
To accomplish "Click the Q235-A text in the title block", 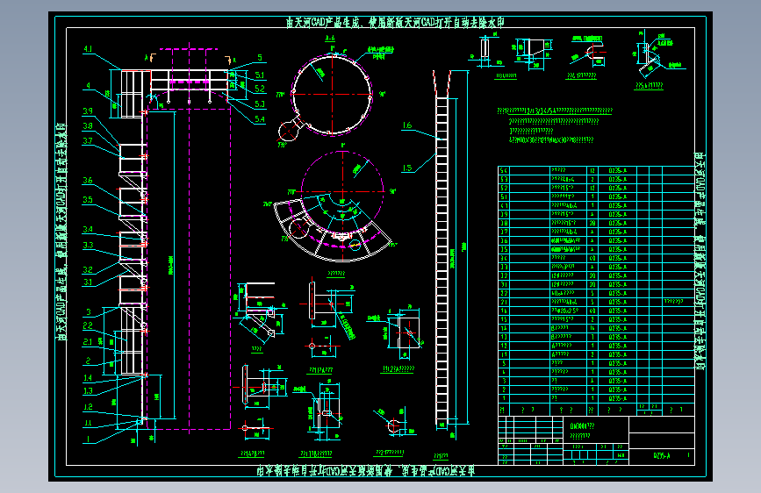I will click(662, 455).
